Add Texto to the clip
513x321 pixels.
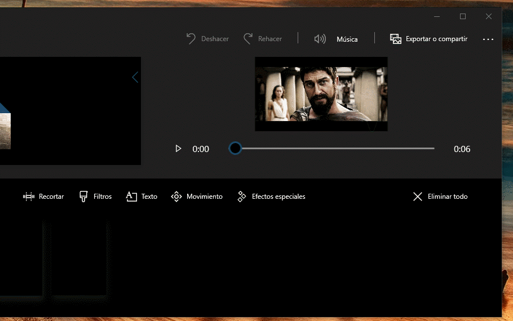click(x=149, y=197)
